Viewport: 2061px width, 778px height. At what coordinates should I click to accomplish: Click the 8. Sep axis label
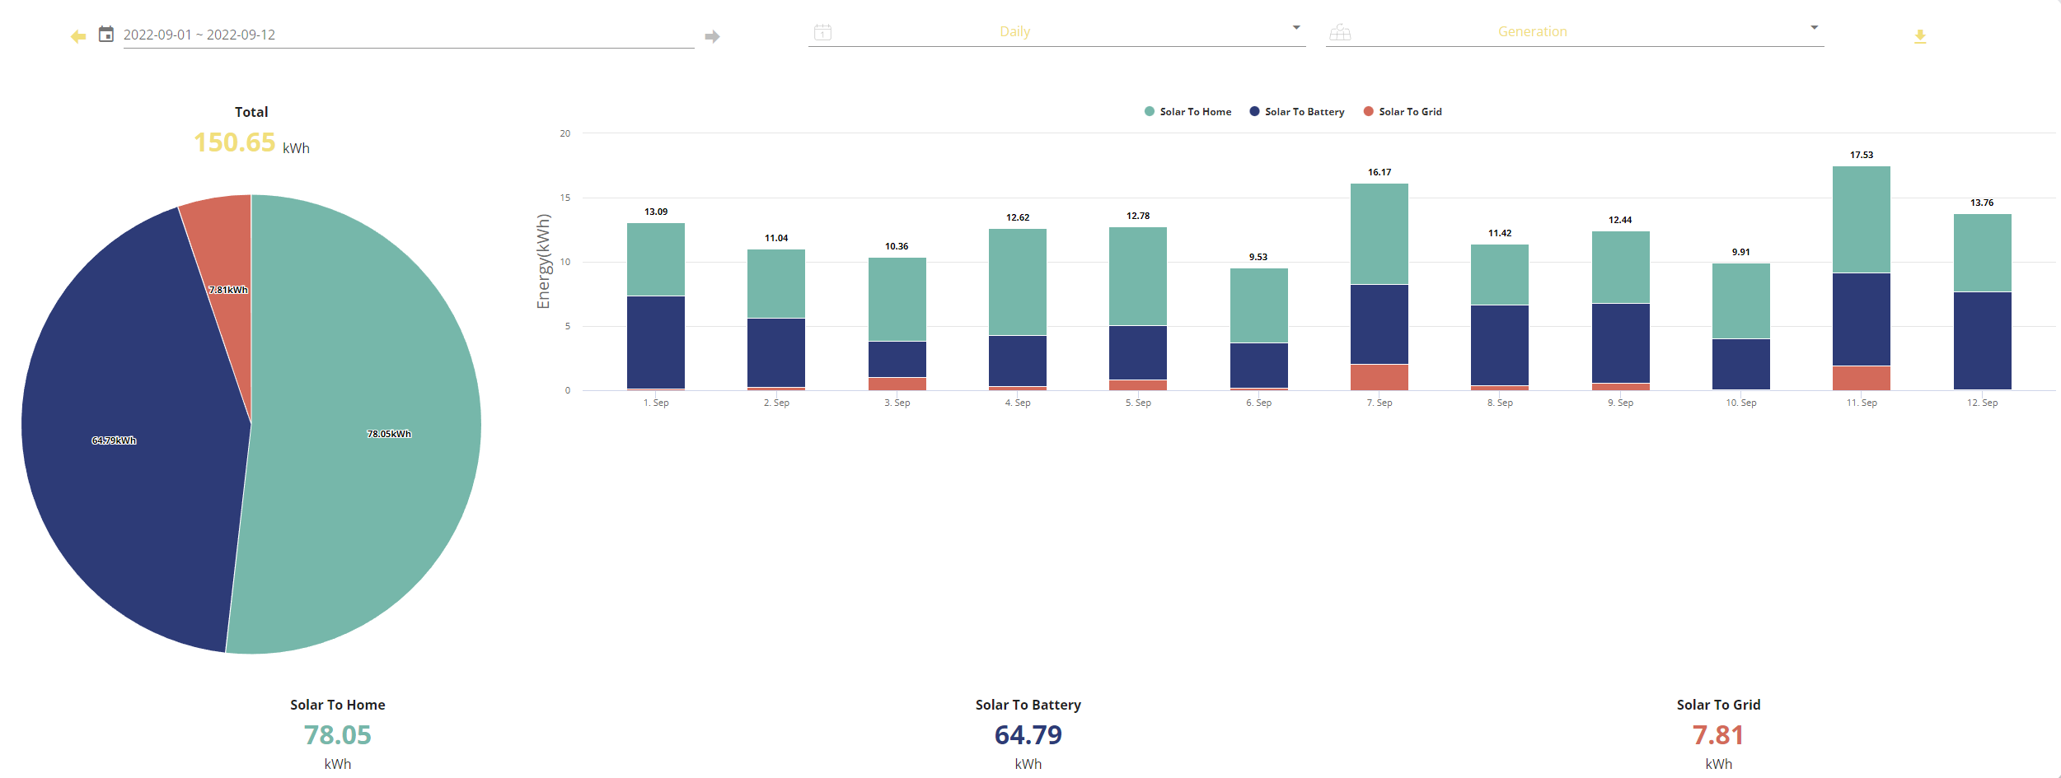coord(1500,403)
